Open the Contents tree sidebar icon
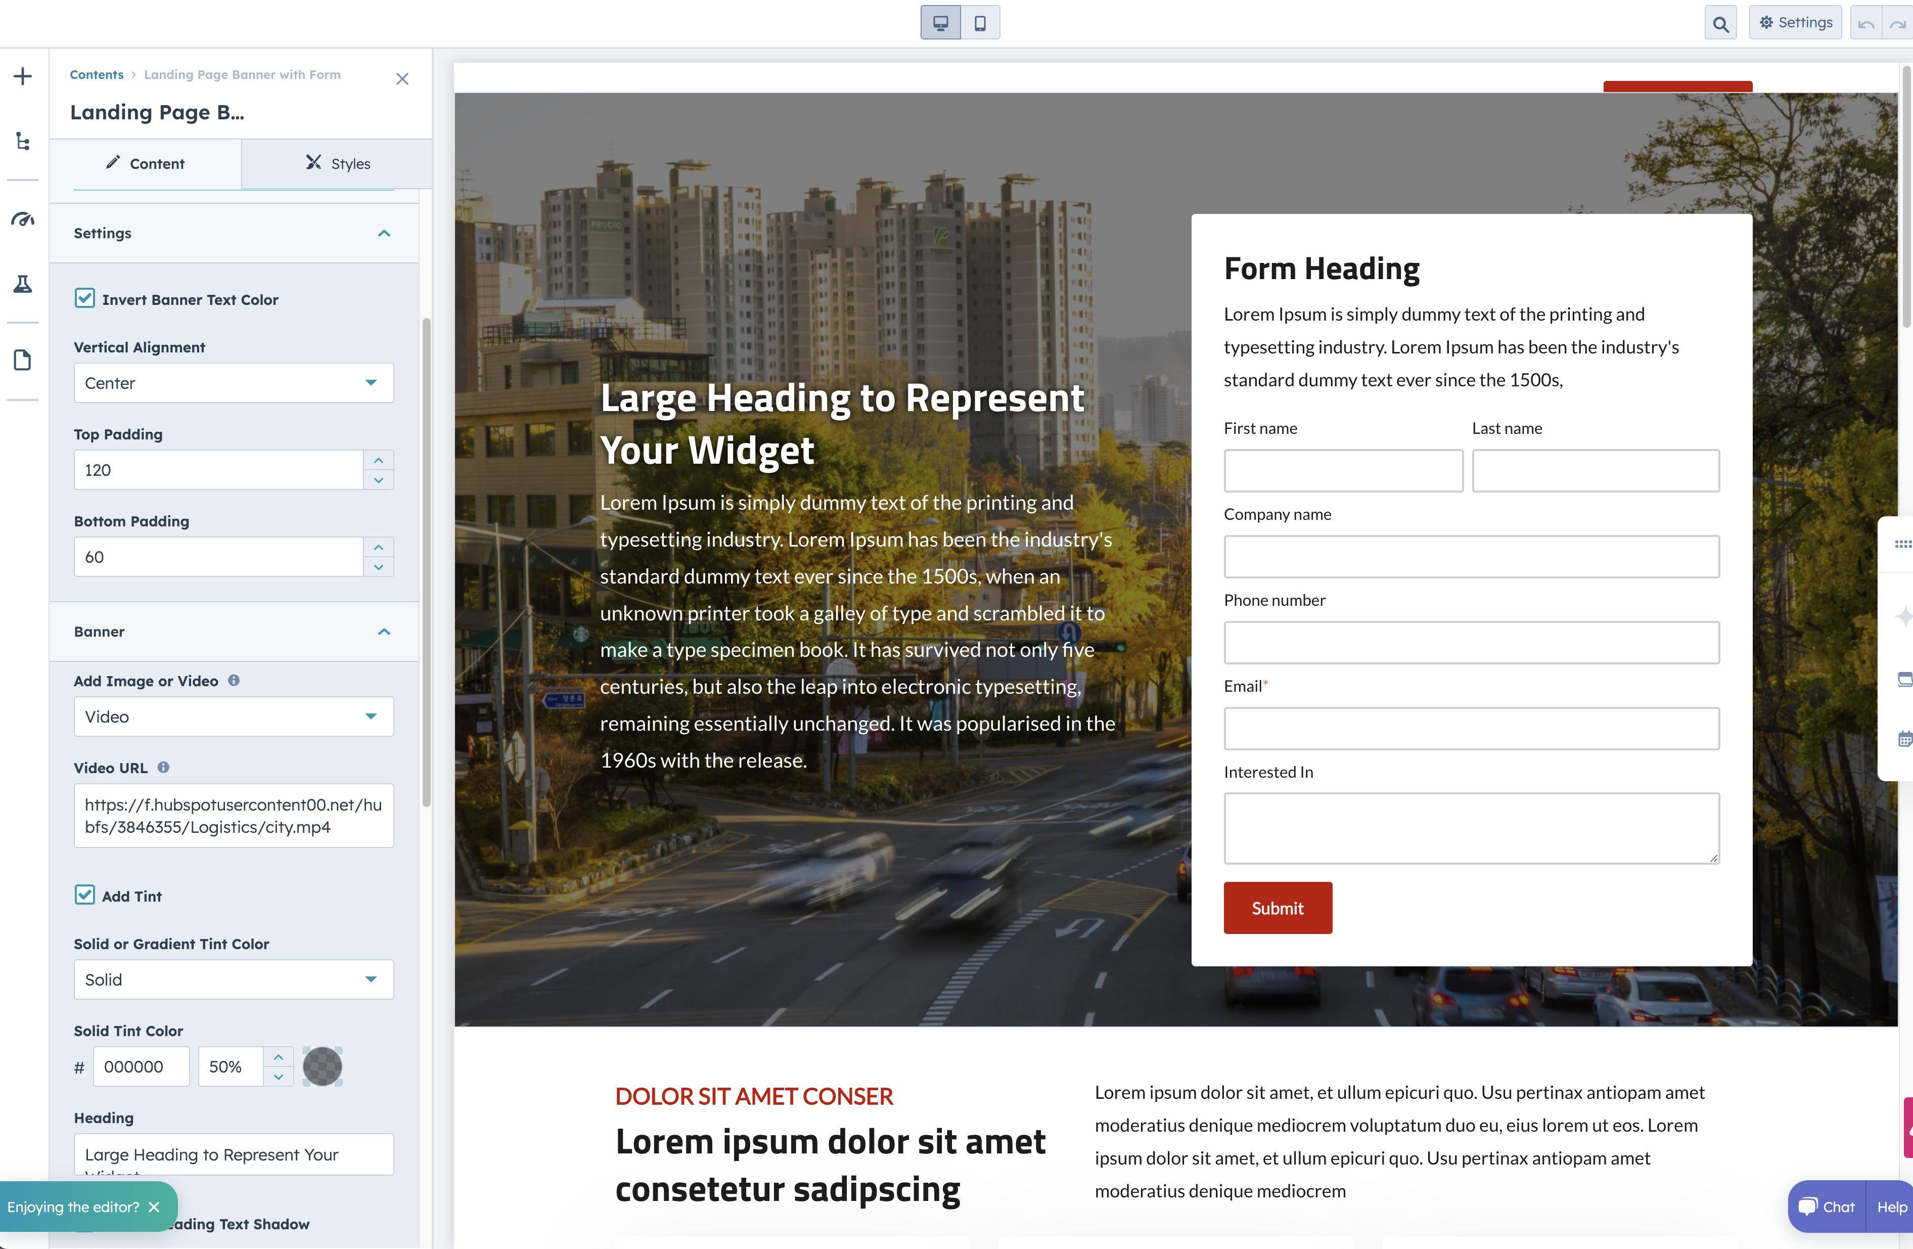 pos(23,142)
